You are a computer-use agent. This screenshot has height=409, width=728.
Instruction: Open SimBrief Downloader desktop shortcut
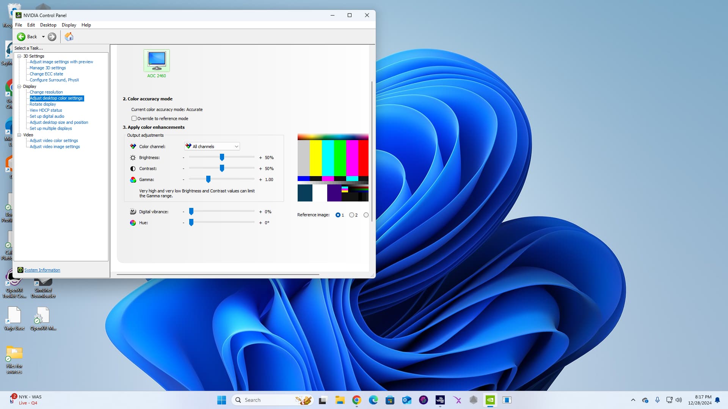(x=43, y=289)
